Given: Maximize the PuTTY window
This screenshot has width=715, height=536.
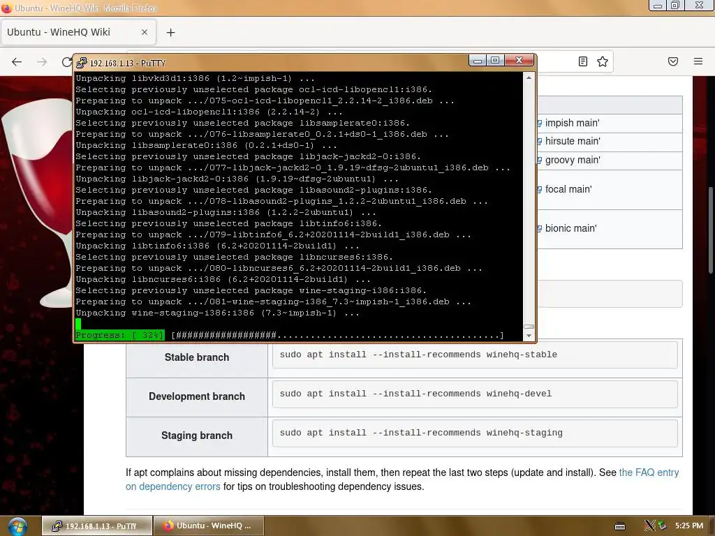Looking at the screenshot, I should (495, 60).
